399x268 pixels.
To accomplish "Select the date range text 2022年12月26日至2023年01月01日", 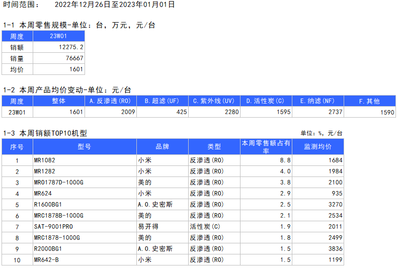I will (x=115, y=5).
